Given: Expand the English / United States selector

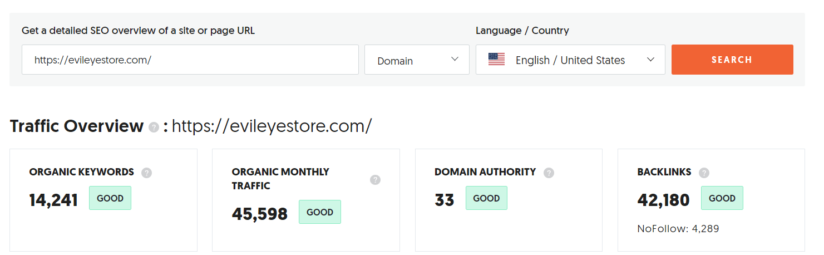Looking at the screenshot, I should pyautogui.click(x=570, y=60).
